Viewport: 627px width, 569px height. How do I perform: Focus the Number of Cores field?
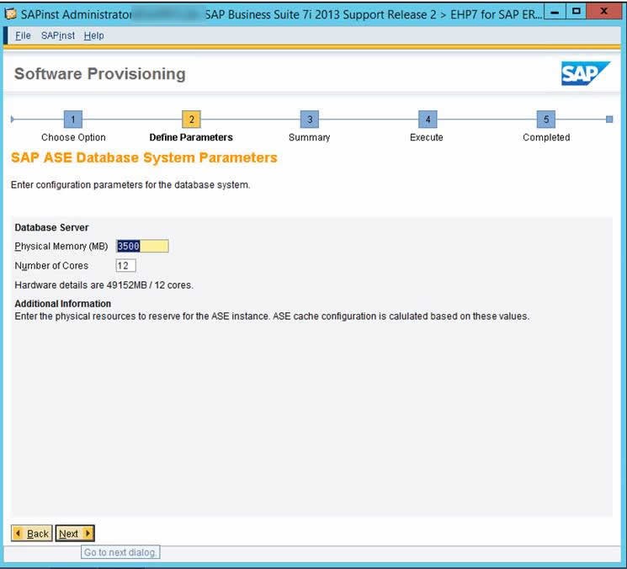(x=126, y=265)
